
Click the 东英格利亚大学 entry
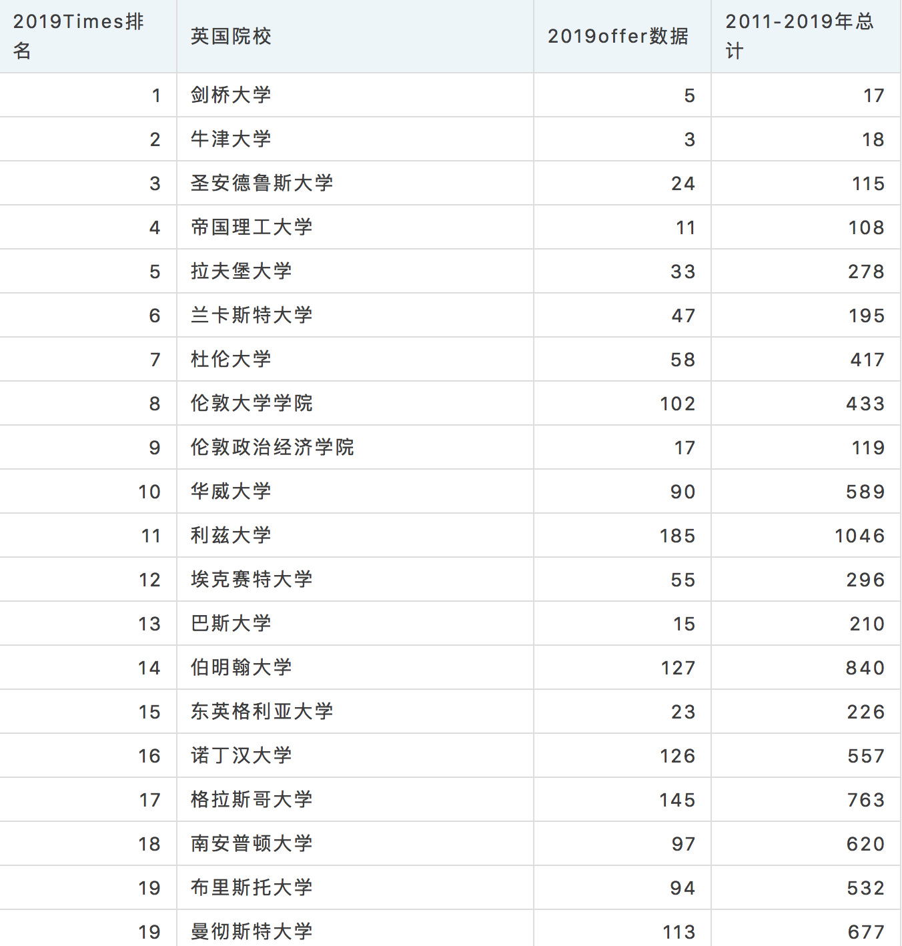(x=262, y=711)
